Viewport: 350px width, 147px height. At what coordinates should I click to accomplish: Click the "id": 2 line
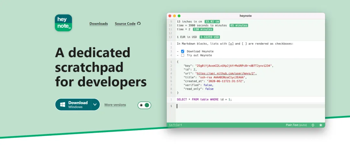pyautogui.click(x=190, y=70)
